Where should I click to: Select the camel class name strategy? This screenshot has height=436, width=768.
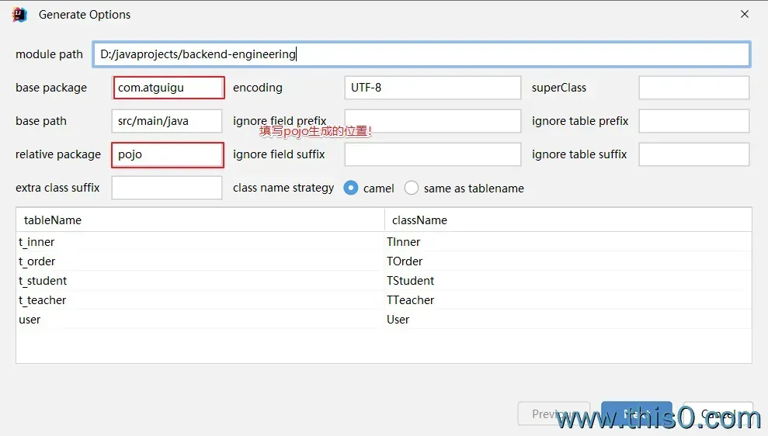pos(351,188)
